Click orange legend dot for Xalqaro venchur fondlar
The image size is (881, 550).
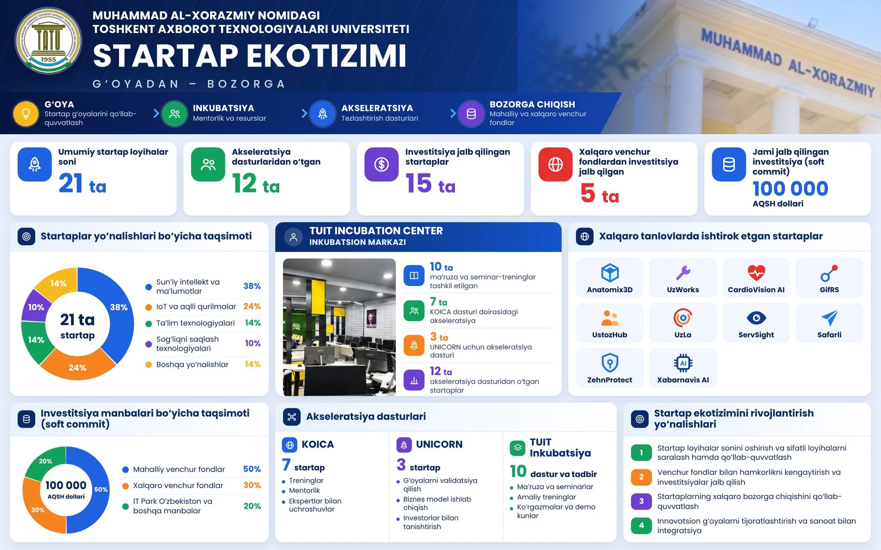pos(126,486)
